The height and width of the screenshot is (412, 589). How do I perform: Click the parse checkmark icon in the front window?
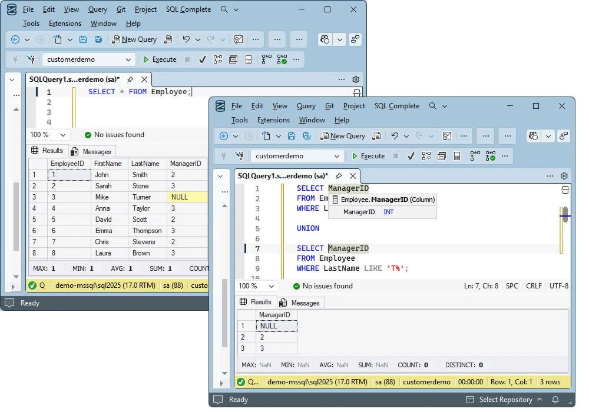(411, 156)
